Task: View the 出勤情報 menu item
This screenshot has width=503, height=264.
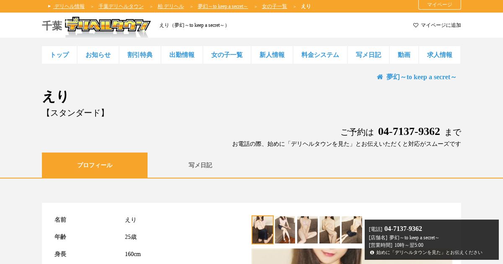Action: [182, 55]
